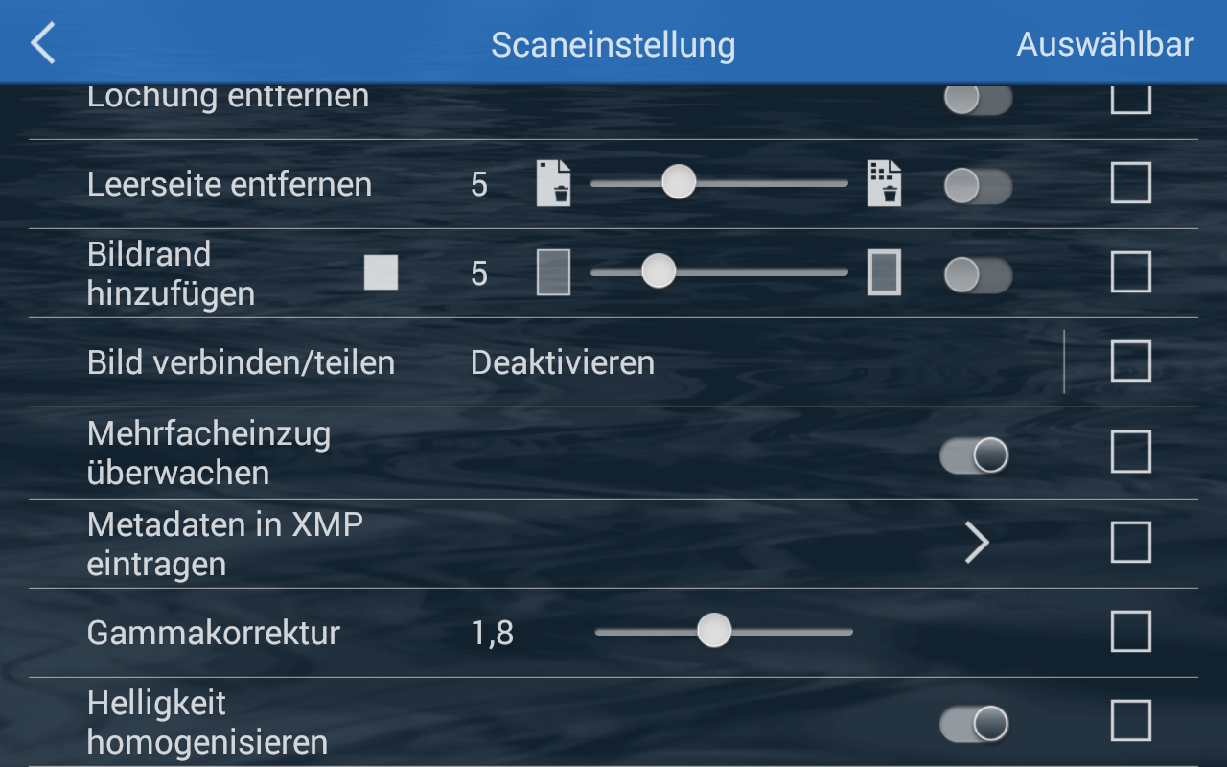Viewport: 1227px width, 767px height.
Task: Select the Bild verbinden/teilen row label
Action: (241, 362)
